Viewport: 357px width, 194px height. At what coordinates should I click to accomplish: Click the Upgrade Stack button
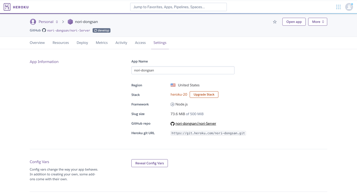pyautogui.click(x=204, y=94)
